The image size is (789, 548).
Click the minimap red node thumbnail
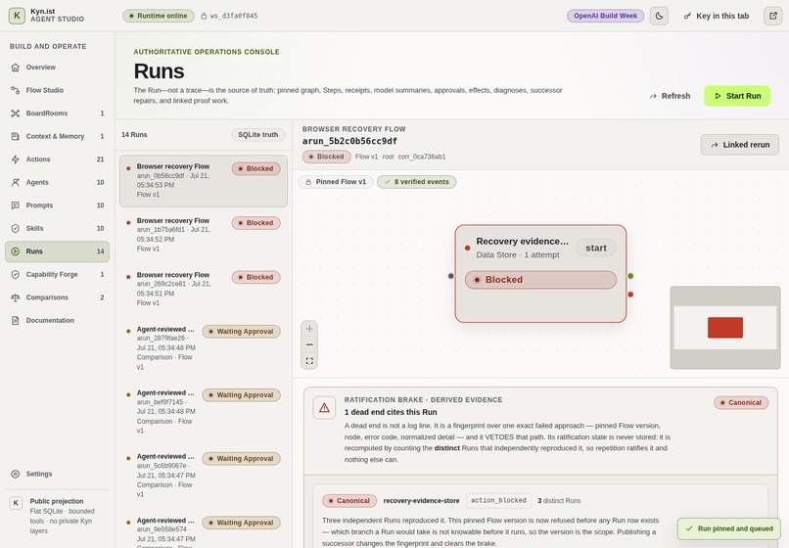[725, 328]
